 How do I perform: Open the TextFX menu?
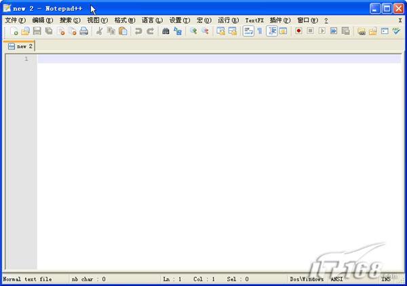pyautogui.click(x=254, y=20)
